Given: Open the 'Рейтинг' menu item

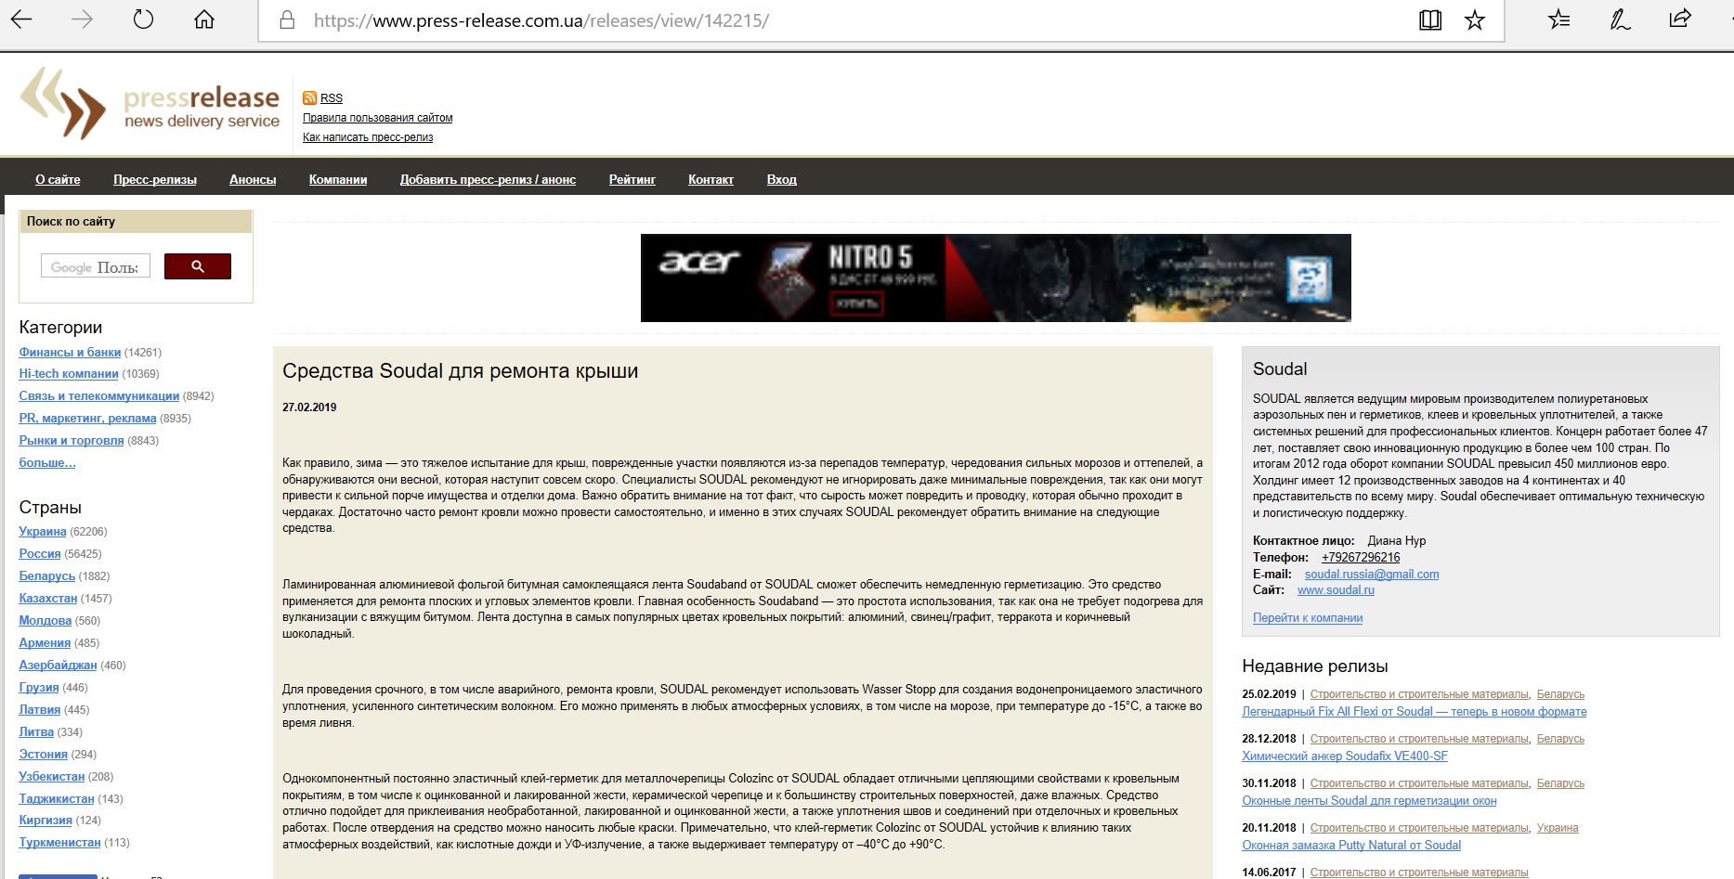Looking at the screenshot, I should pos(632,179).
